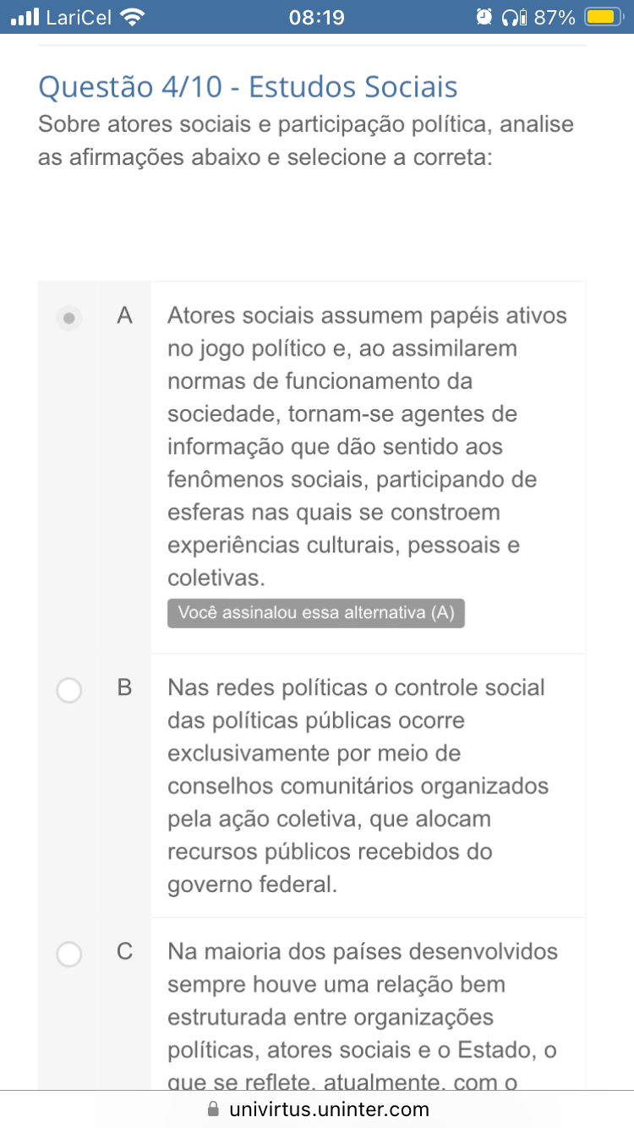Choose answer text starting 'Nas redes políticas'
The image size is (634, 1128).
tap(358, 786)
